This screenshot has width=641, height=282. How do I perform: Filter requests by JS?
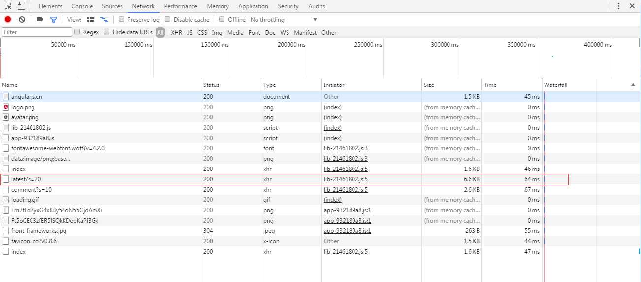190,32
